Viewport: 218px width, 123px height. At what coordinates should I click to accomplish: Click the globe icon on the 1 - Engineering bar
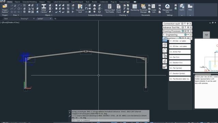pyautogui.click(x=185, y=35)
